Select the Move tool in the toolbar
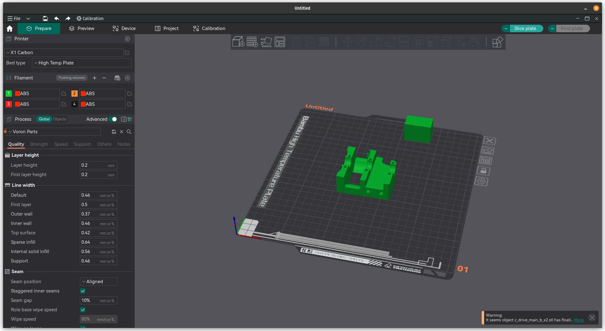 (347, 42)
